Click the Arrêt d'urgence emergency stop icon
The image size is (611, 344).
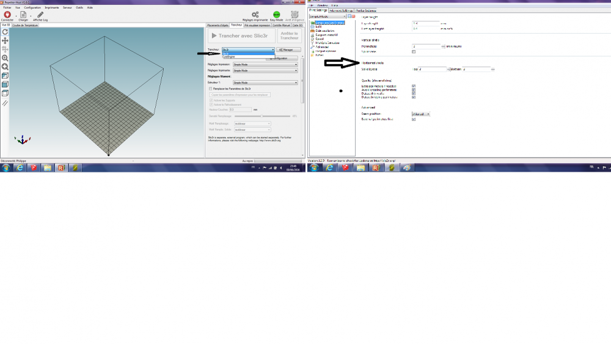pyautogui.click(x=295, y=15)
